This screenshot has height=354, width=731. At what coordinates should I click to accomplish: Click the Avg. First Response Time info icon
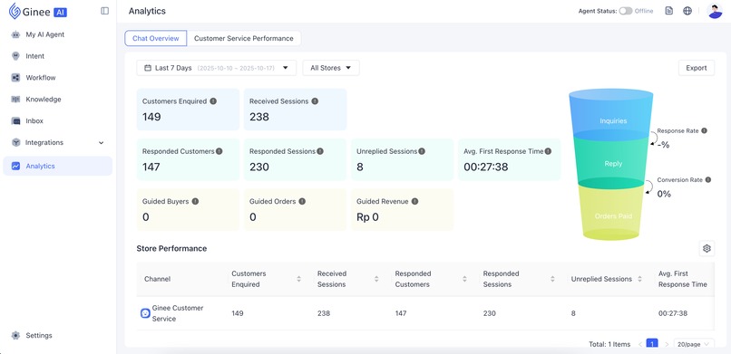pyautogui.click(x=548, y=151)
